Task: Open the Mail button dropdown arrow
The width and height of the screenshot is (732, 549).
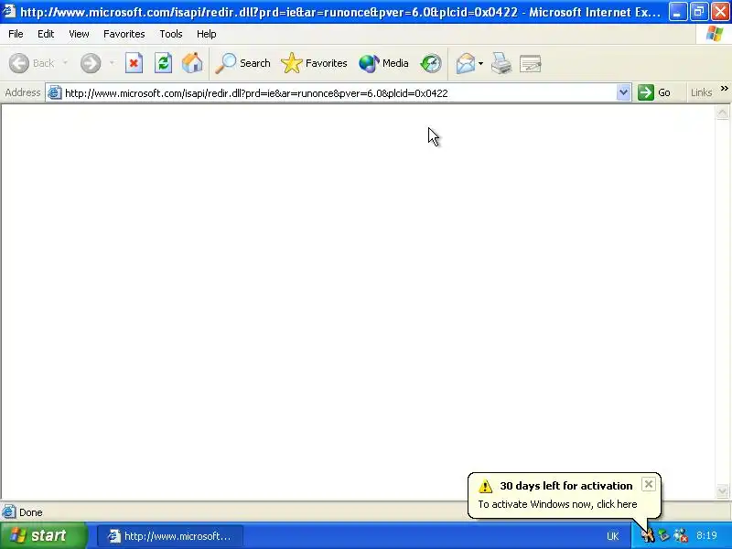Action: (x=481, y=63)
